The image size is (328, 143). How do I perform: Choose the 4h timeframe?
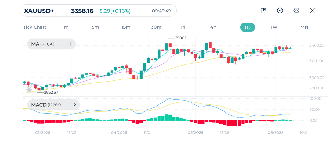(x=213, y=27)
